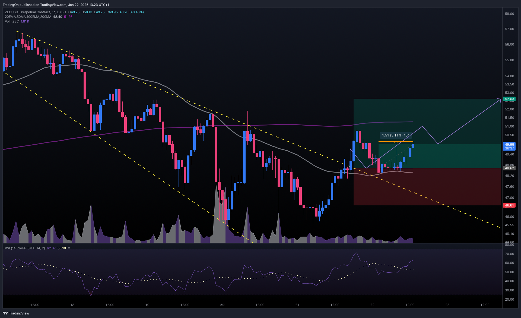Click the RSI empty-value symbol after 53.18
Viewport: 521px width, 318px height.
69,248
